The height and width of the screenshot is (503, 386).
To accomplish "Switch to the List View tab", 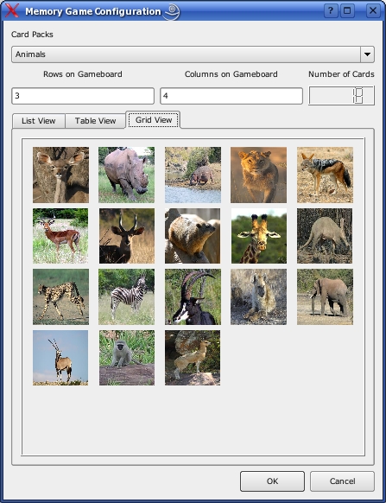I will coord(39,121).
